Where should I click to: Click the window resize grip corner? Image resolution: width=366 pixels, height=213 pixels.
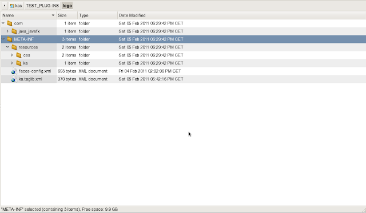point(364,211)
